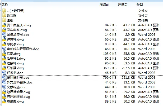This screenshot has width=163, height=106.
Task: Select file name 诚信承诺书.doc
Action: (x=18, y=35)
